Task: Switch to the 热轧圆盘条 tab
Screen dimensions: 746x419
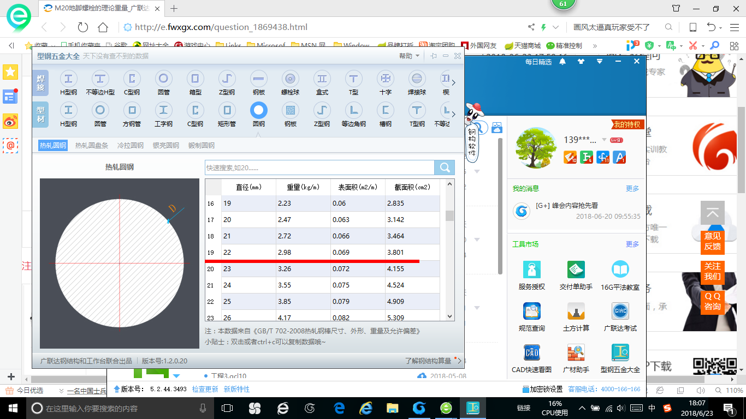Action: (x=92, y=145)
